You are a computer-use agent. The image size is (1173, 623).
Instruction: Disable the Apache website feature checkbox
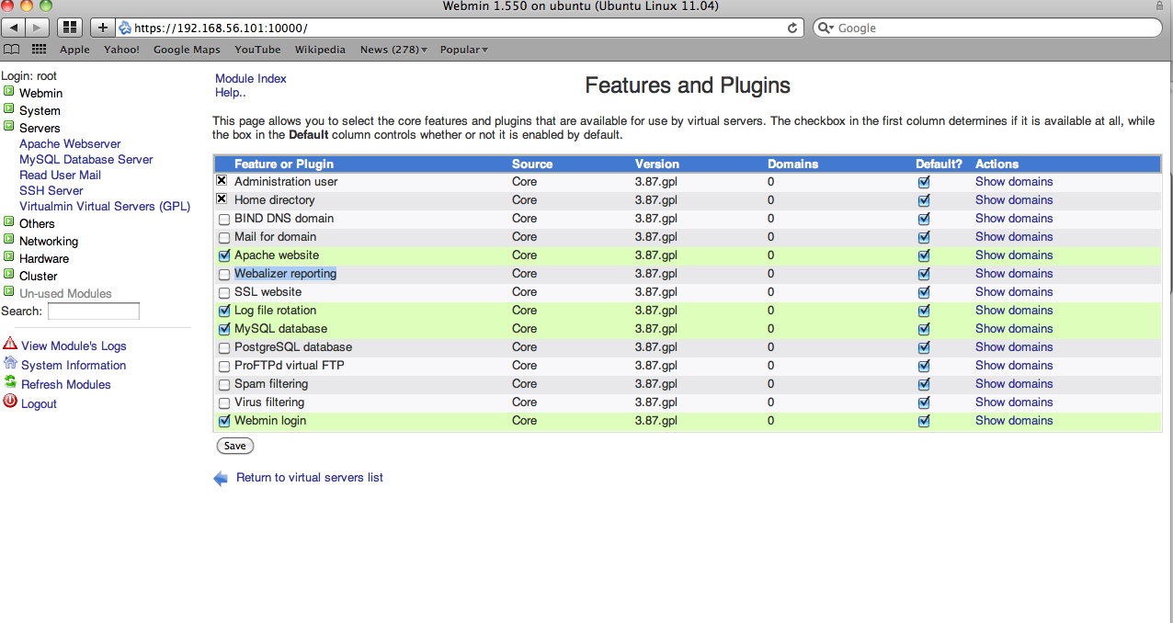[x=224, y=256]
